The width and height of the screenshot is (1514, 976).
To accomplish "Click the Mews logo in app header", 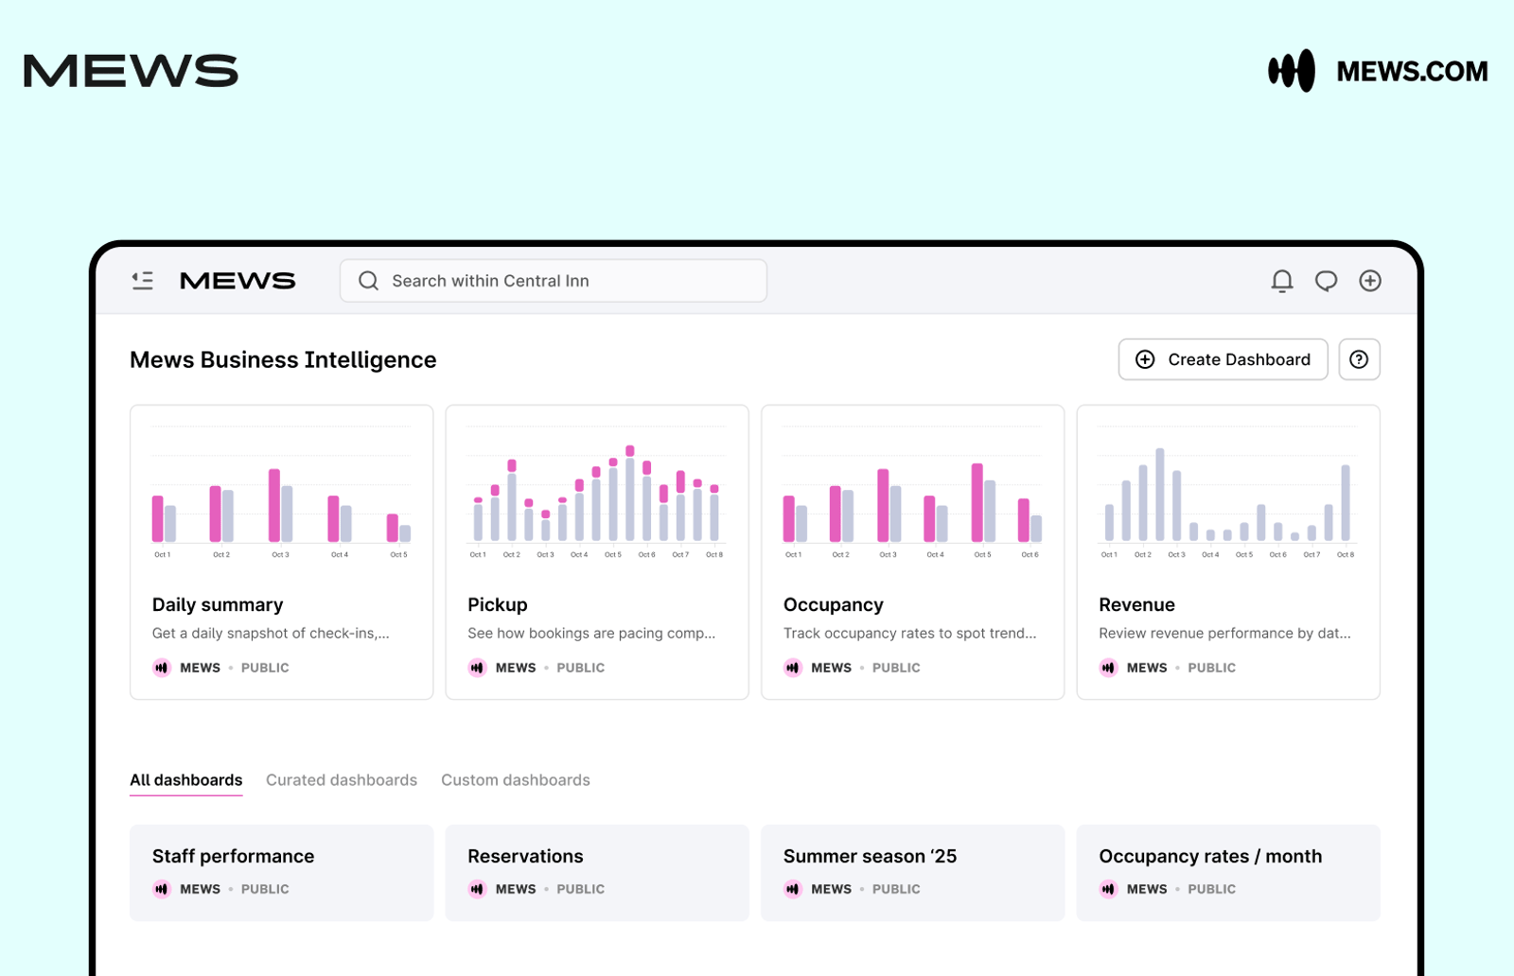I will point(238,281).
